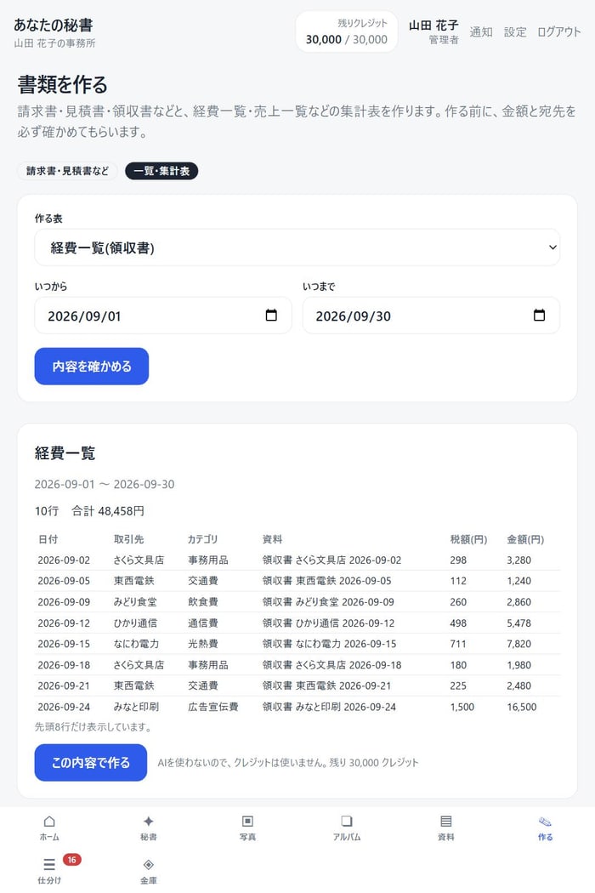Click 領収書 みどり食堂 2026-09-09 cell
595x893 pixels.
click(328, 602)
